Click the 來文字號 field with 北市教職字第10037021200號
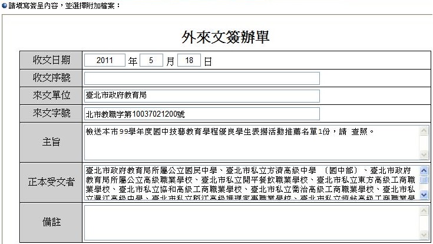The height and width of the screenshot is (244, 433). 202,114
